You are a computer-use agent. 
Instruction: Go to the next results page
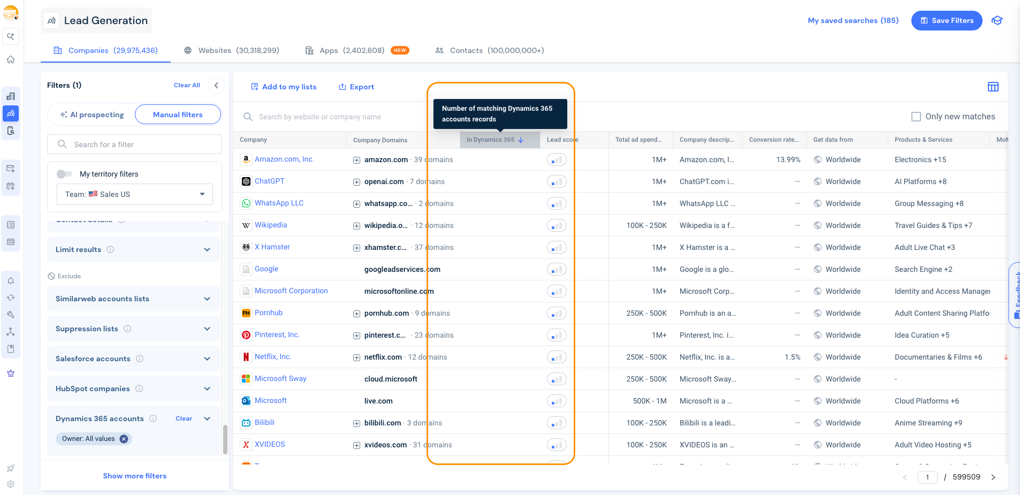click(993, 477)
